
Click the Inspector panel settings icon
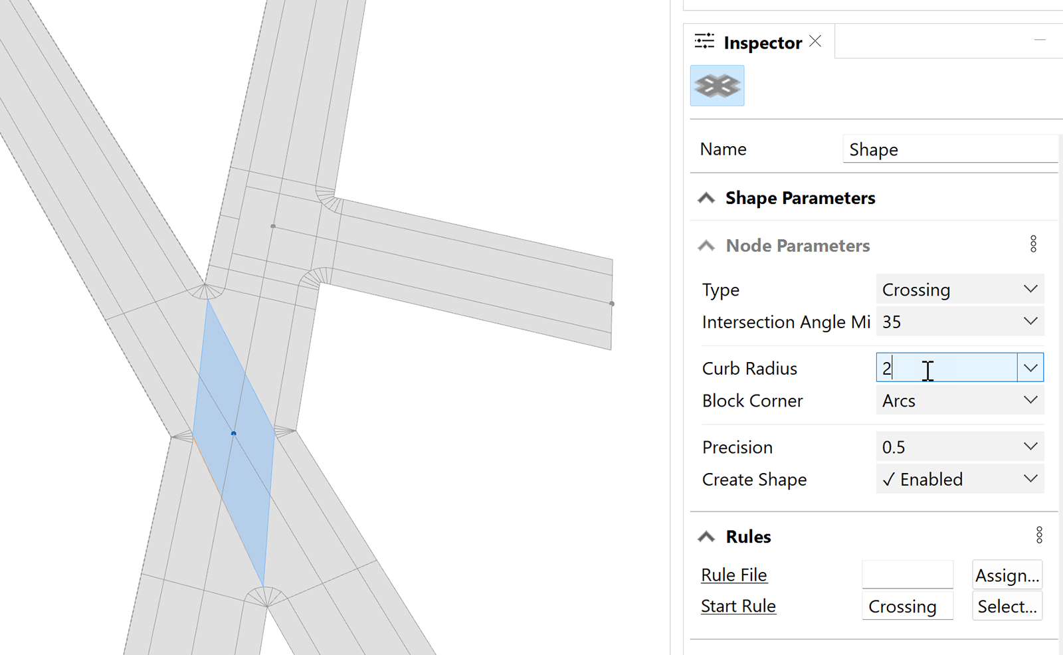705,41
